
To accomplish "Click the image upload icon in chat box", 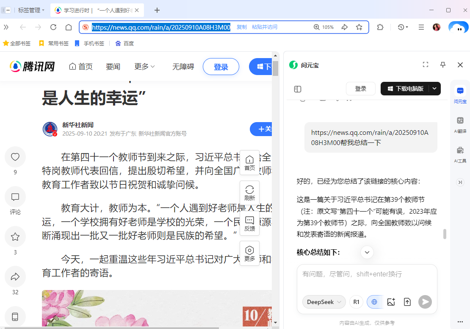I will tap(391, 302).
